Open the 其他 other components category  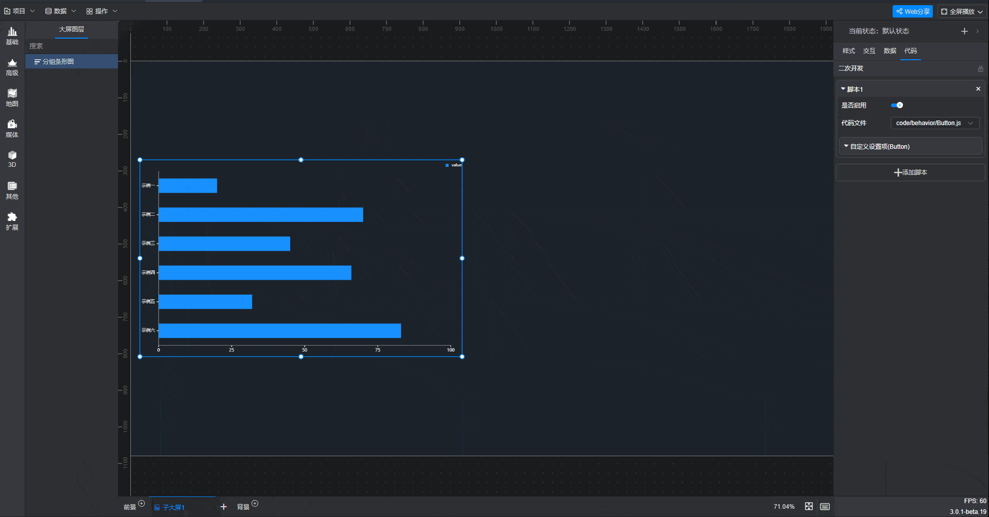12,191
